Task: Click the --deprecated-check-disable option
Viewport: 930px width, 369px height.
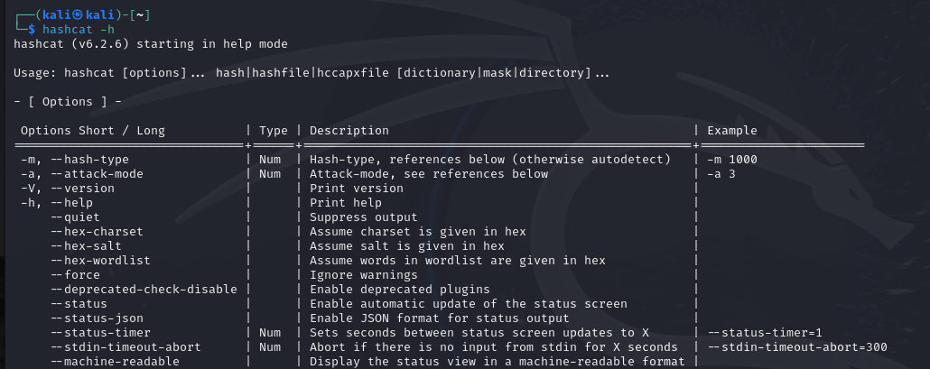Action: (144, 289)
